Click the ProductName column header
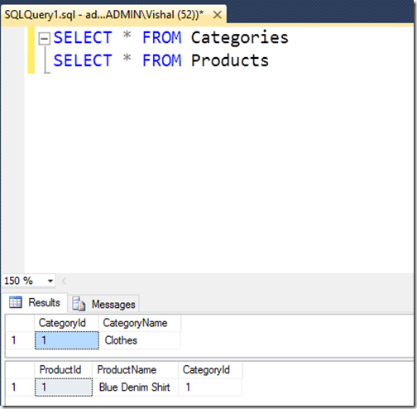This screenshot has width=417, height=409. point(135,370)
